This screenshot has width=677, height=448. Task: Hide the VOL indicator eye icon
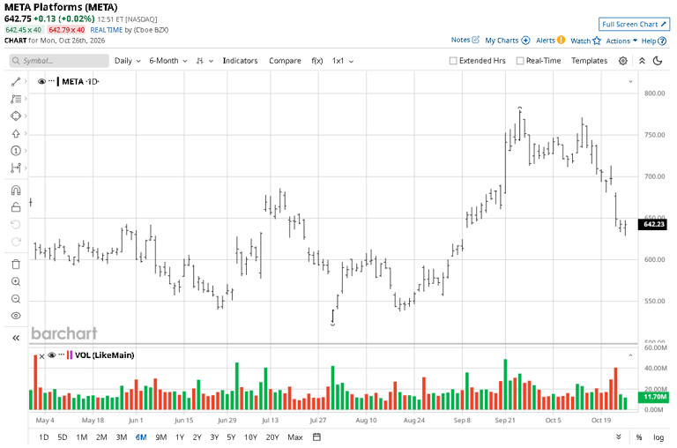(52, 355)
